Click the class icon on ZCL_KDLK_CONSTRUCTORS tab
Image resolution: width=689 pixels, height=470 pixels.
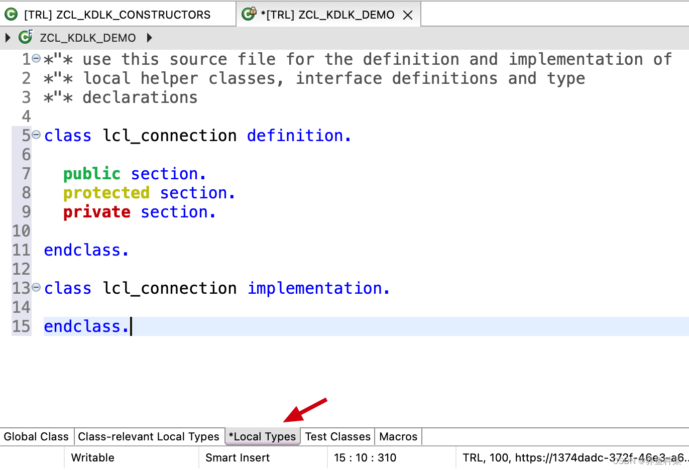[11, 14]
